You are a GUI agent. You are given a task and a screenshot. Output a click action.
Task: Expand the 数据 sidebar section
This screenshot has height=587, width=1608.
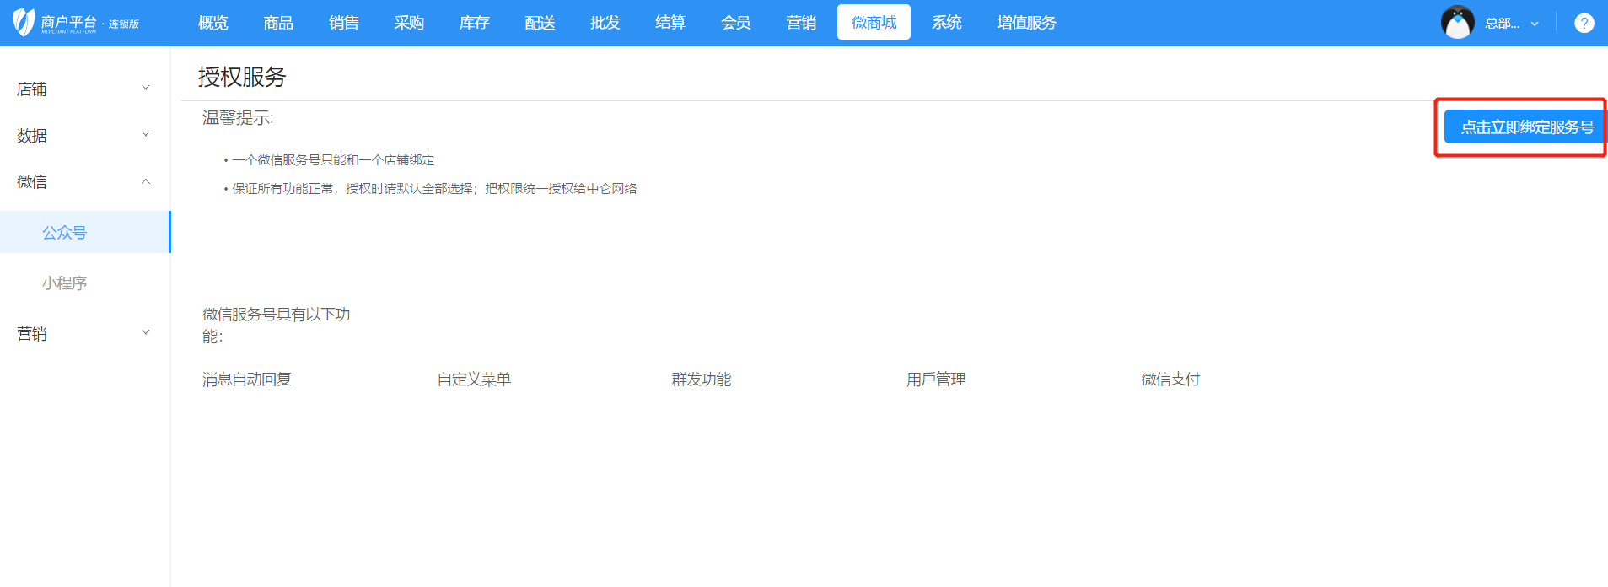84,135
